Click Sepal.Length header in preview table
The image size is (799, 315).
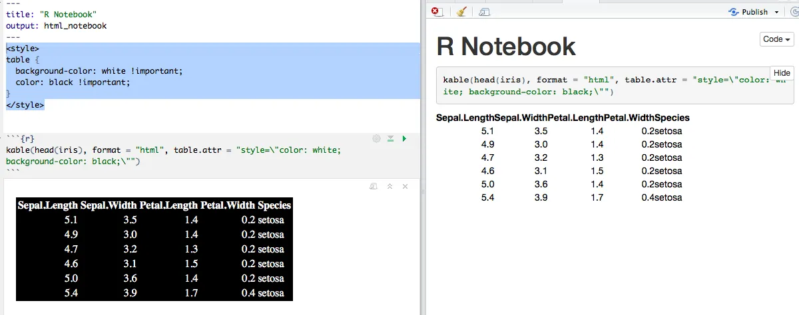click(x=466, y=118)
